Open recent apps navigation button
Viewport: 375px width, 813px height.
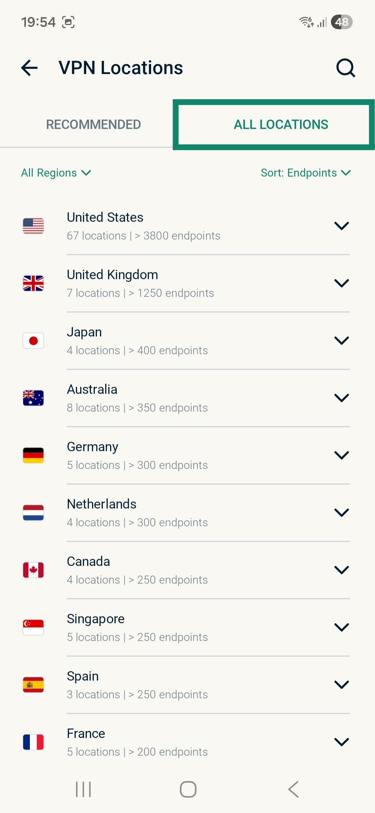[83, 789]
